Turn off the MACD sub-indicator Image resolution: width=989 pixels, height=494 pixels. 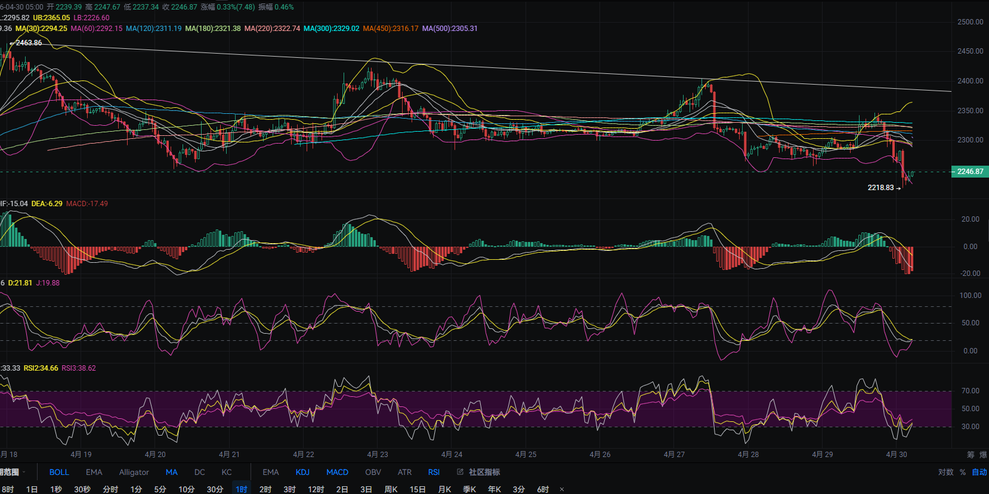coord(337,472)
